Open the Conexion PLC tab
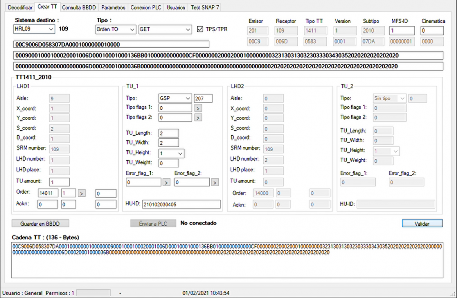The height and width of the screenshot is (298, 457). click(145, 7)
